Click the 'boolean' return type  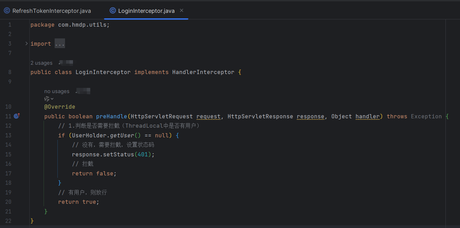tap(81, 117)
